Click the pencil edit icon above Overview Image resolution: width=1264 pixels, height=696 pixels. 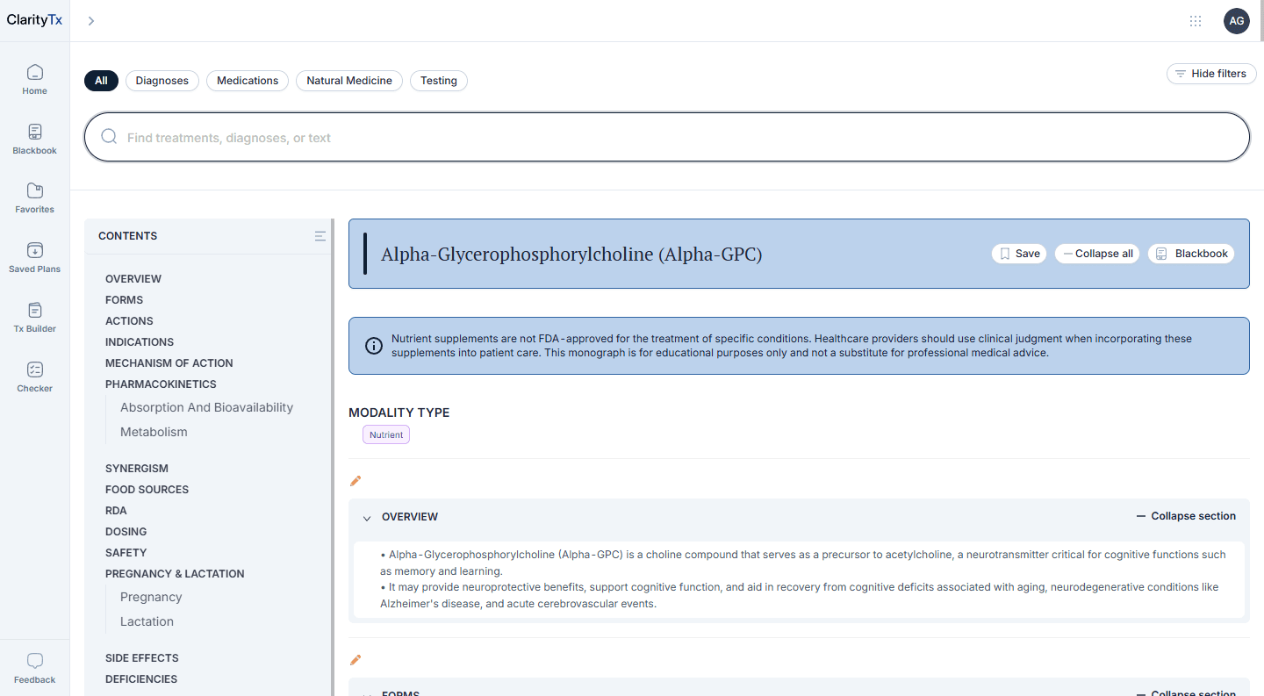click(355, 481)
